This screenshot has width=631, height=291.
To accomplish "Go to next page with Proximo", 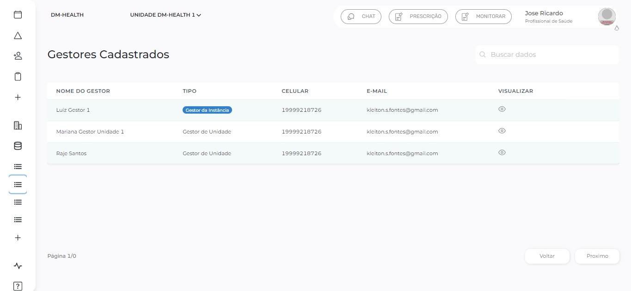I will click(597, 256).
